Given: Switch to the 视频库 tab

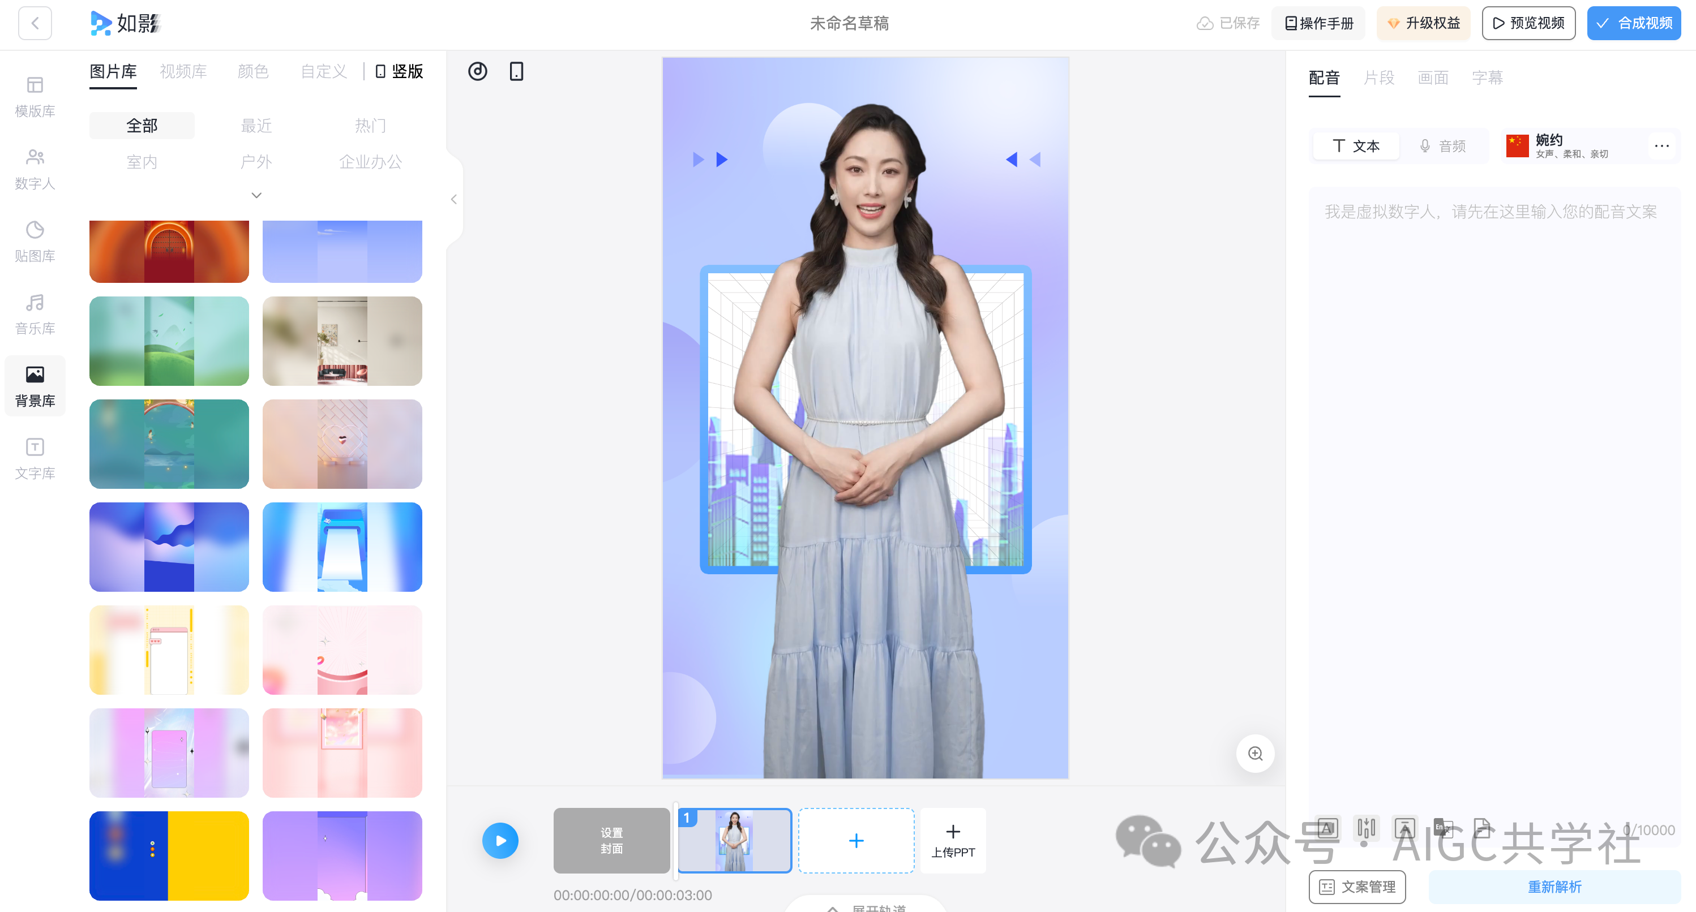Looking at the screenshot, I should pos(183,71).
